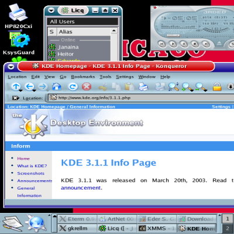Click the URL field with kde.org address

[140, 98]
